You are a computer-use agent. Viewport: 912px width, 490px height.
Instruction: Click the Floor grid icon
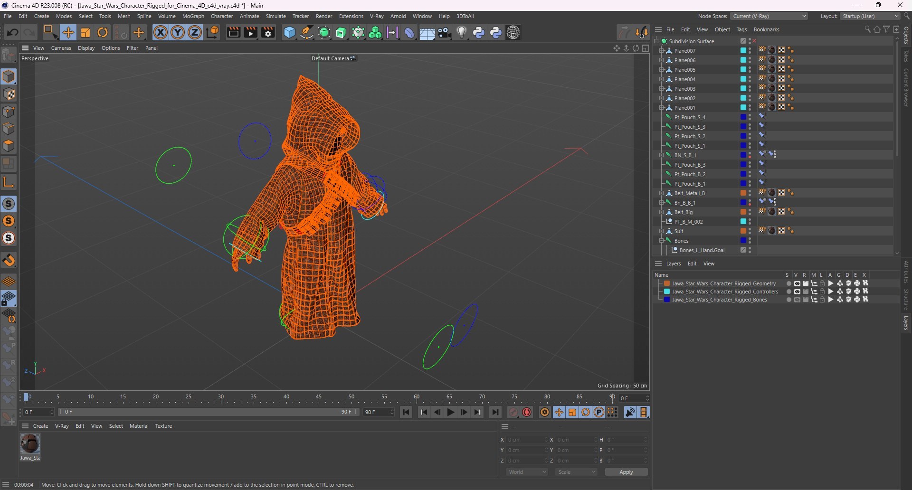point(427,33)
